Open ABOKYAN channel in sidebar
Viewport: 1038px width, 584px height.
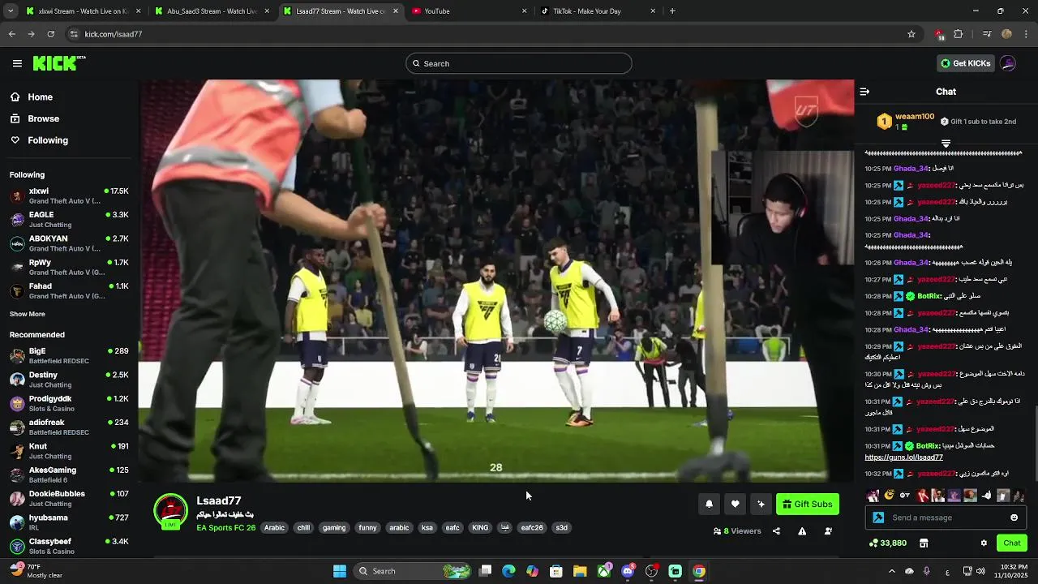point(69,243)
